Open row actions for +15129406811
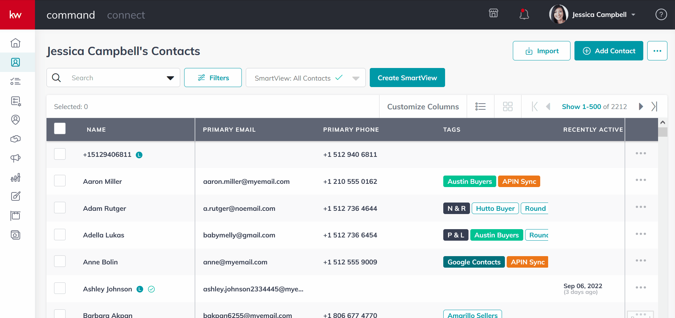 point(641,153)
